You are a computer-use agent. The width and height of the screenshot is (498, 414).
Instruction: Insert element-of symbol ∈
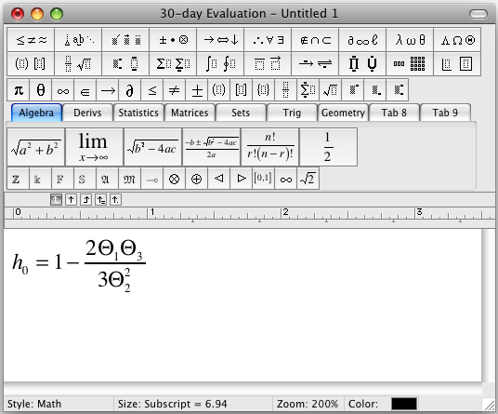pos(85,90)
